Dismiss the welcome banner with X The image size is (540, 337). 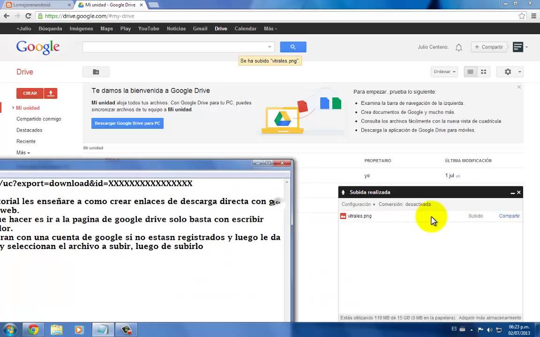point(519,87)
